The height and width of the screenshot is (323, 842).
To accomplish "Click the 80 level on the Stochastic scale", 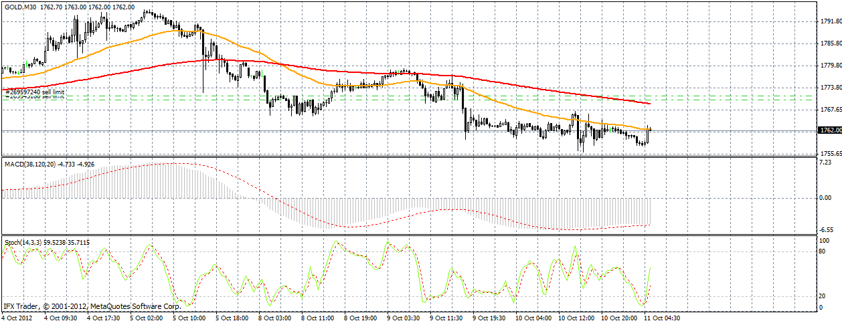I will pyautogui.click(x=824, y=251).
